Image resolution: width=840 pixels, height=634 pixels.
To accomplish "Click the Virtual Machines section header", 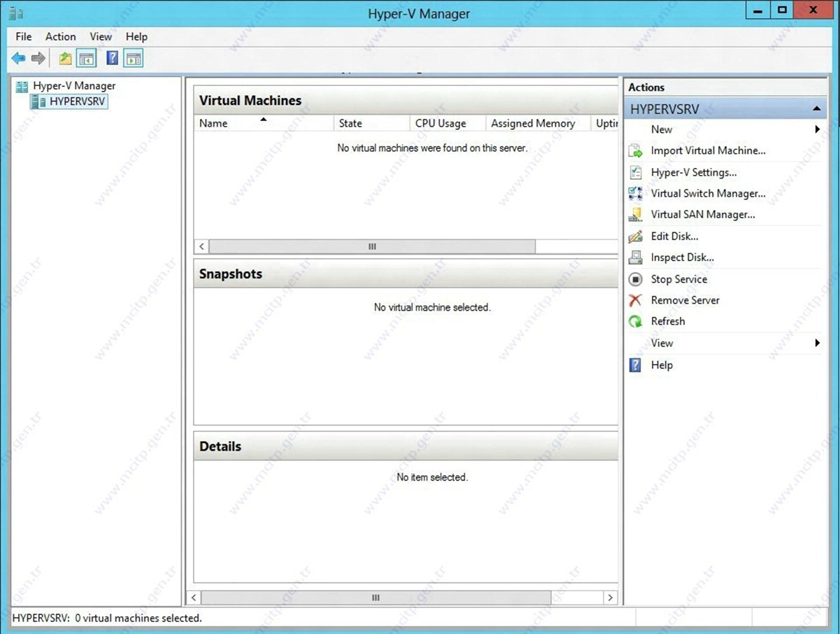I will [406, 101].
